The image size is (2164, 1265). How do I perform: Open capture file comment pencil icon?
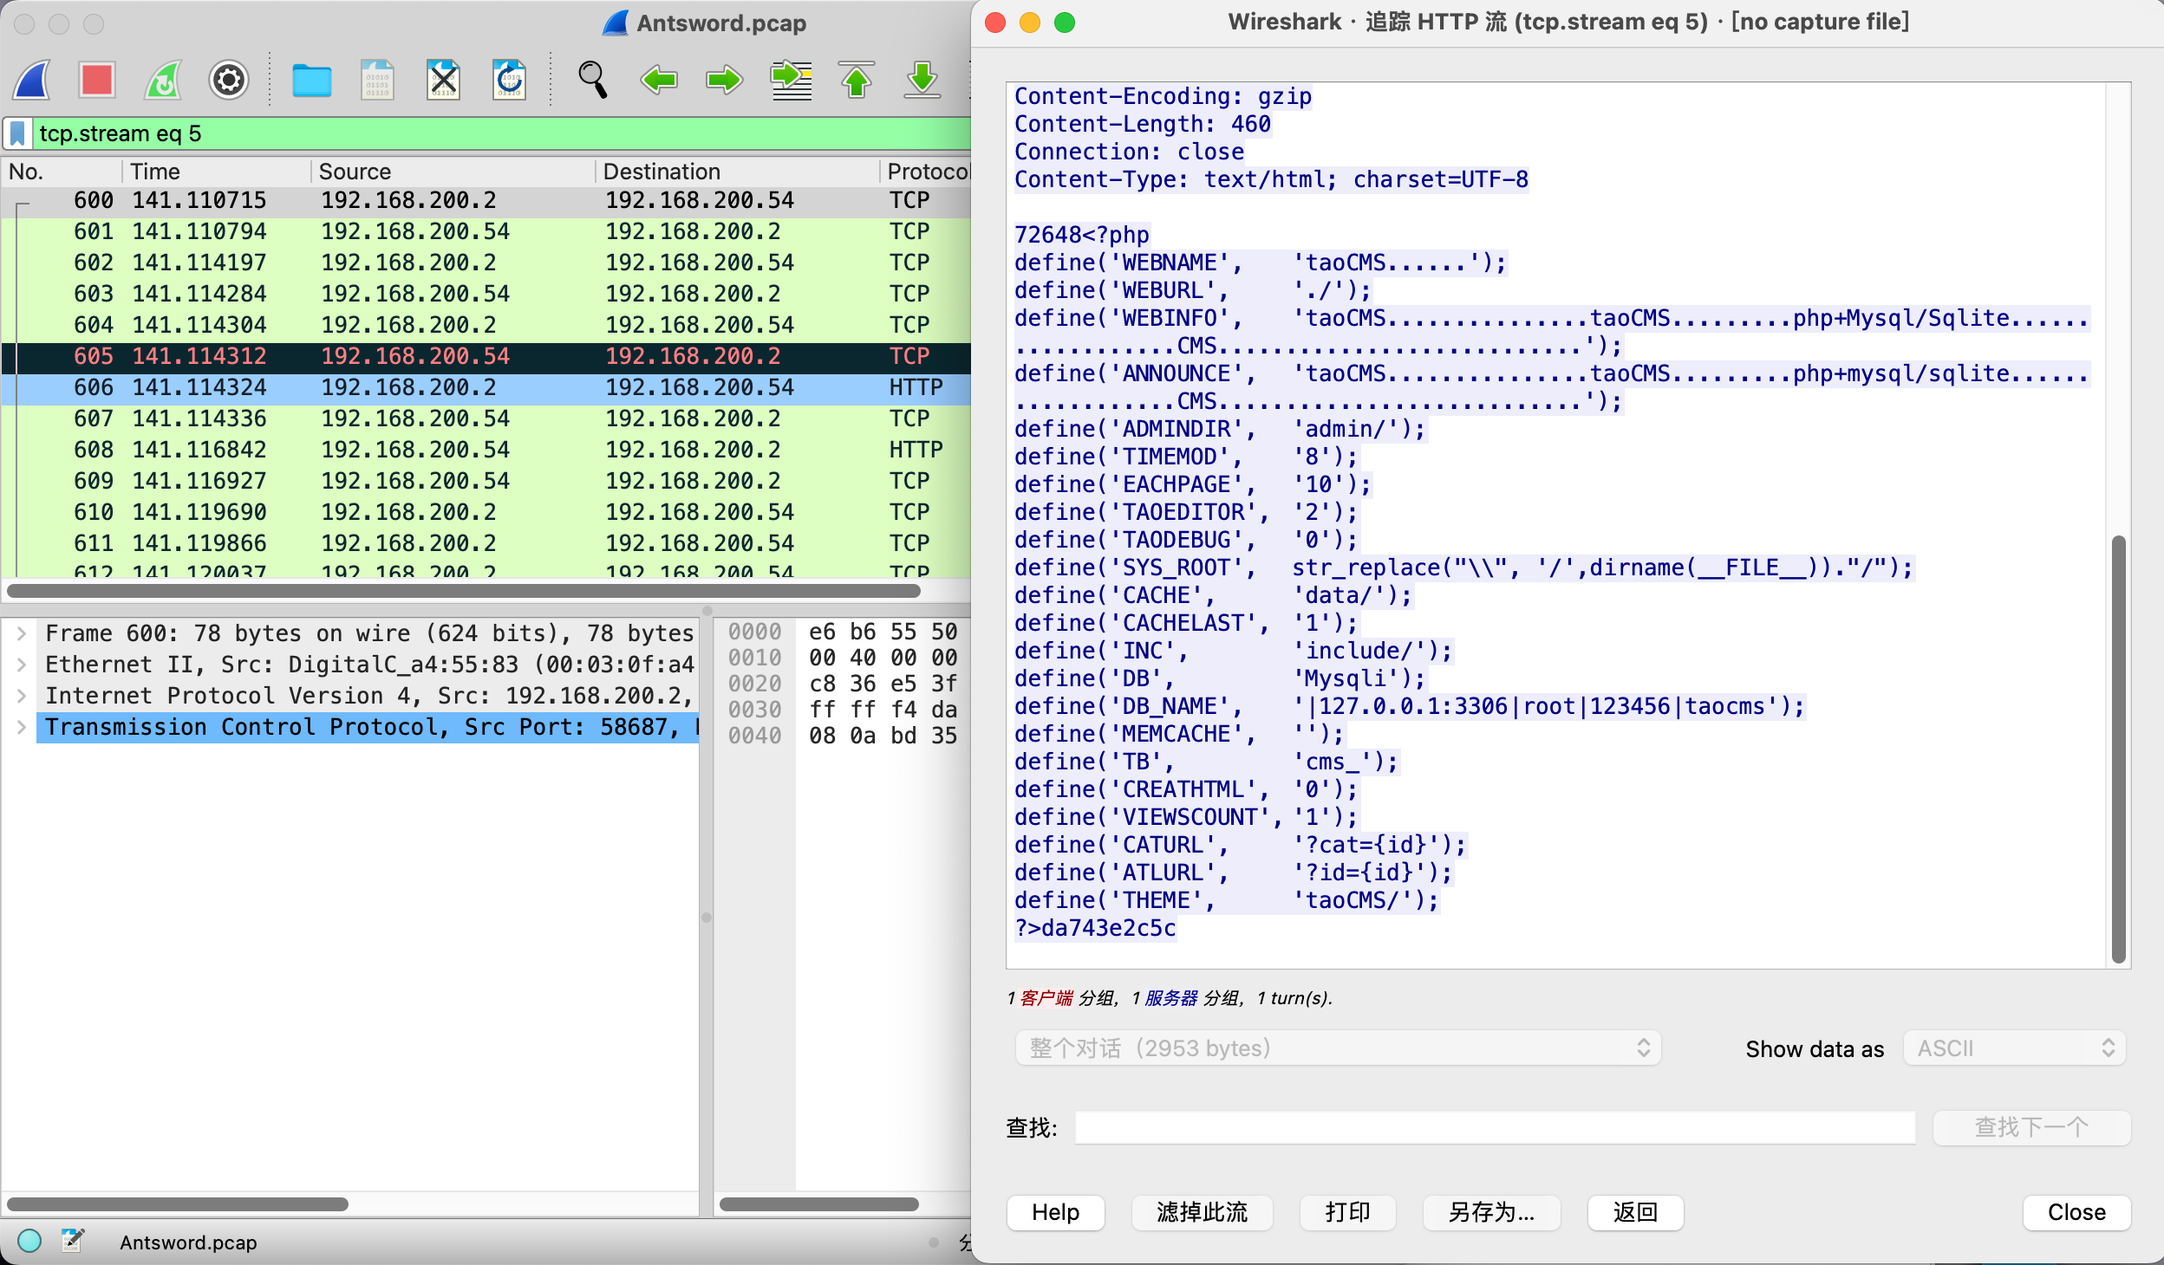coord(73,1242)
